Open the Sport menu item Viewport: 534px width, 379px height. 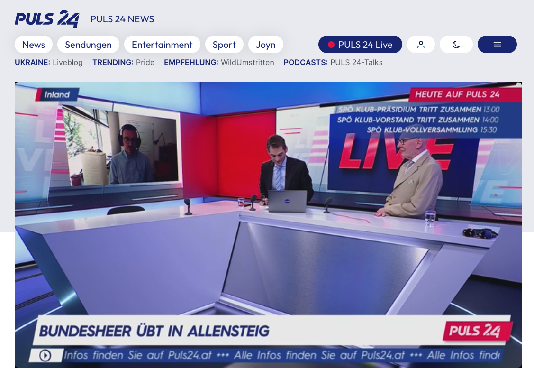click(x=224, y=44)
